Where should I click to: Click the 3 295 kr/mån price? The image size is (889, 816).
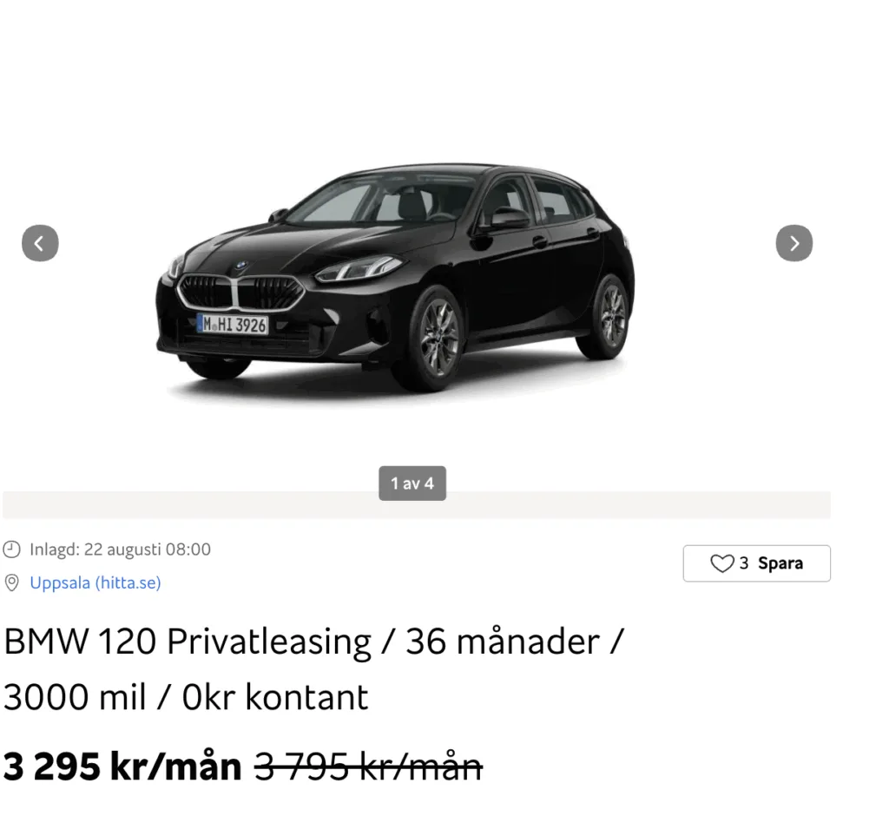point(122,767)
